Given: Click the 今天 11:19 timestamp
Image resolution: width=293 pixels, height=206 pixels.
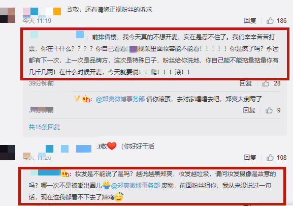Looking at the screenshot, I should (37, 20).
